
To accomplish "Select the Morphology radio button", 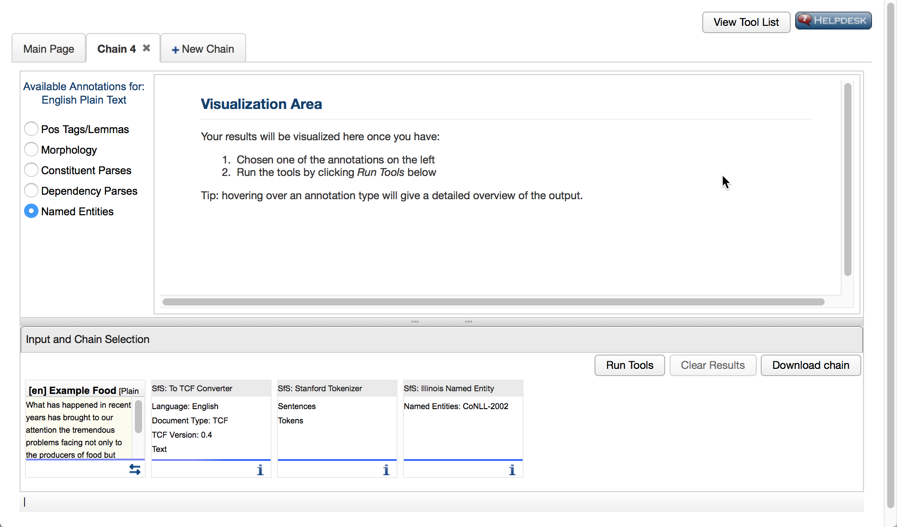I will click(x=31, y=149).
